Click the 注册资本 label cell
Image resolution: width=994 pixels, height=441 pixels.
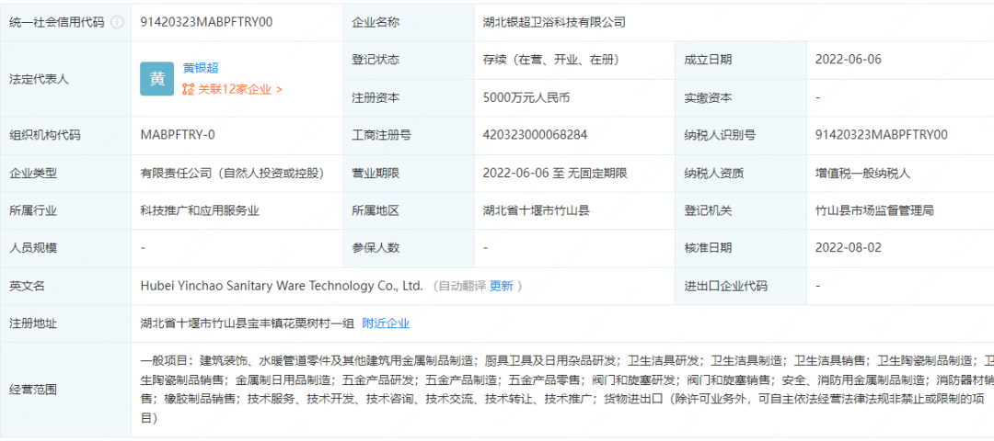409,97
